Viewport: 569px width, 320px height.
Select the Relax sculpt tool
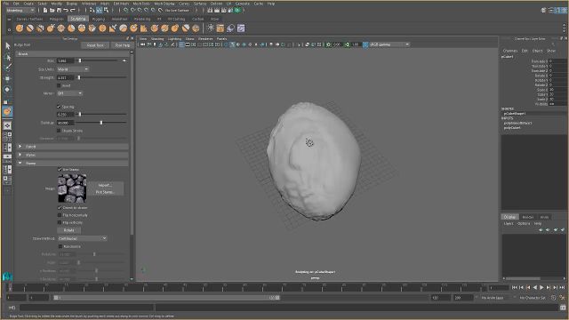pos(40,28)
